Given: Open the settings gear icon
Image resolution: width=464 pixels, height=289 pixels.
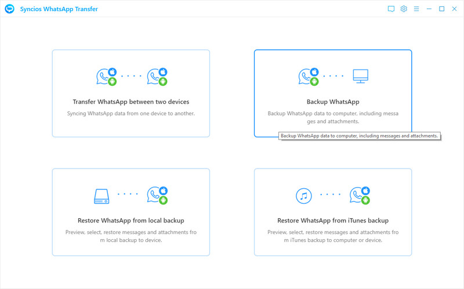Looking at the screenshot, I should tap(404, 9).
